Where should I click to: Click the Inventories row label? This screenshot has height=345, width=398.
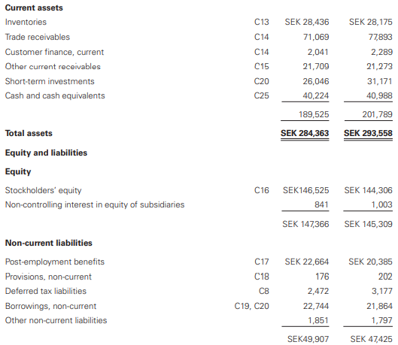pyautogui.click(x=26, y=22)
